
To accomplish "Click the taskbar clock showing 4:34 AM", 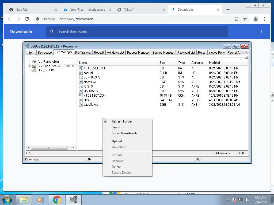I will [x=260, y=200].
